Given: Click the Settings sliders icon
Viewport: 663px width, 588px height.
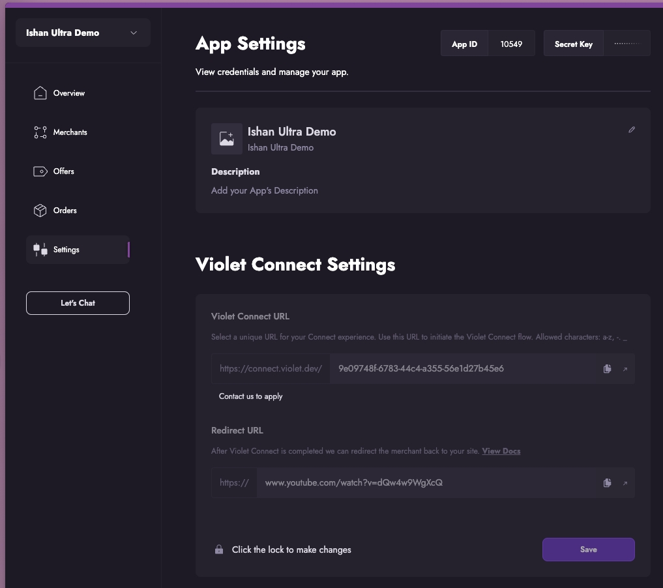Looking at the screenshot, I should point(40,250).
